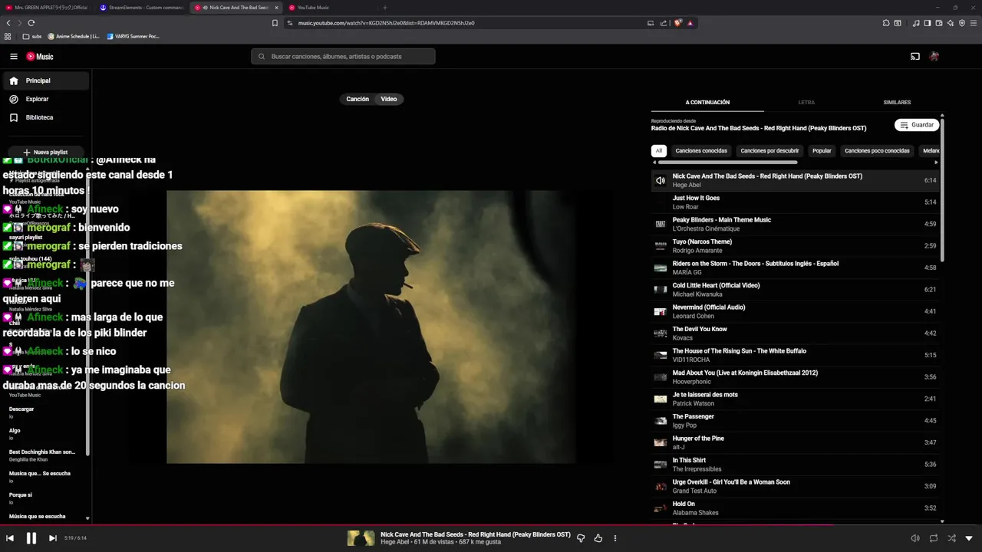Select the All filter chip

658,151
